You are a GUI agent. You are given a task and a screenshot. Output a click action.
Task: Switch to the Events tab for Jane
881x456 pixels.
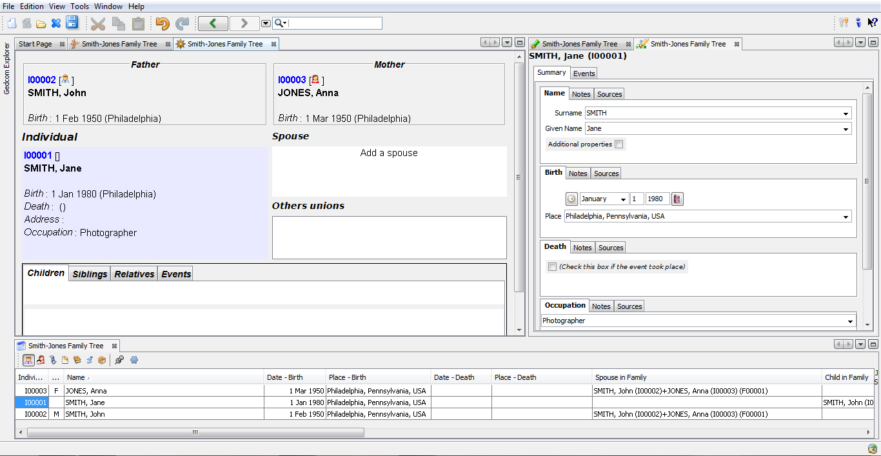click(x=584, y=73)
